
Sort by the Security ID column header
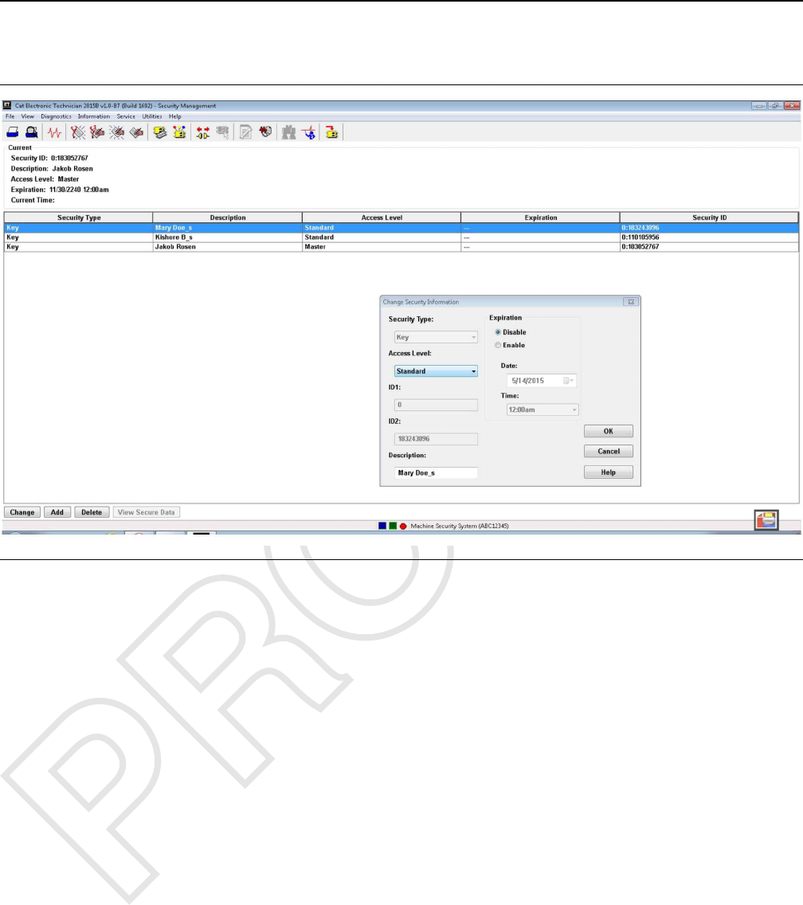[x=710, y=217]
